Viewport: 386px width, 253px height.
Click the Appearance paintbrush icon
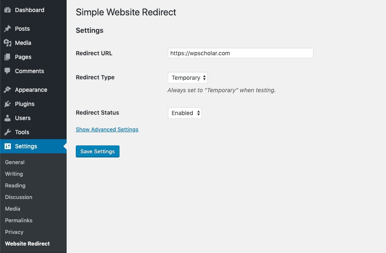(8, 90)
